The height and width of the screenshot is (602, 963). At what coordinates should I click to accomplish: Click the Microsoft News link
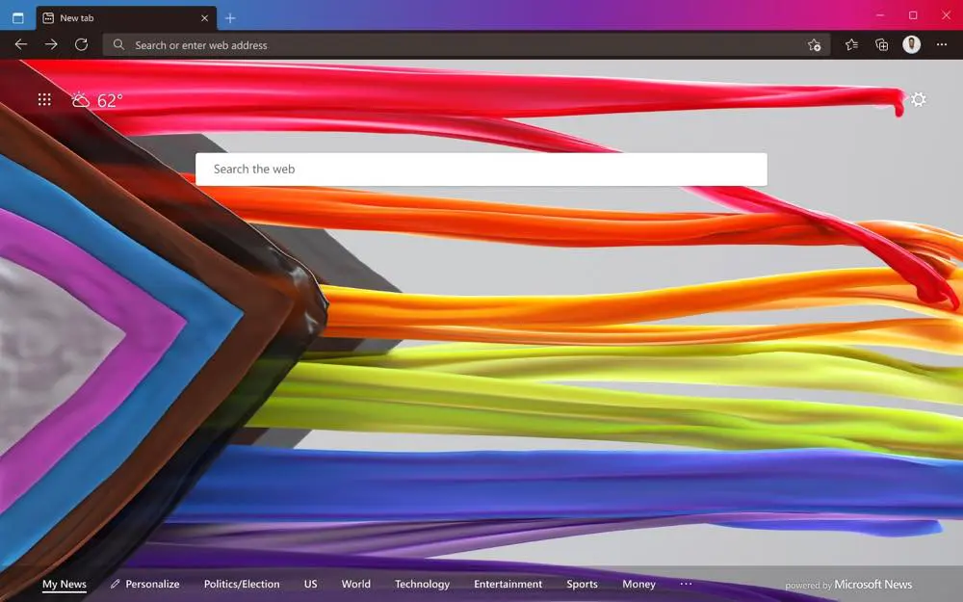(x=872, y=584)
